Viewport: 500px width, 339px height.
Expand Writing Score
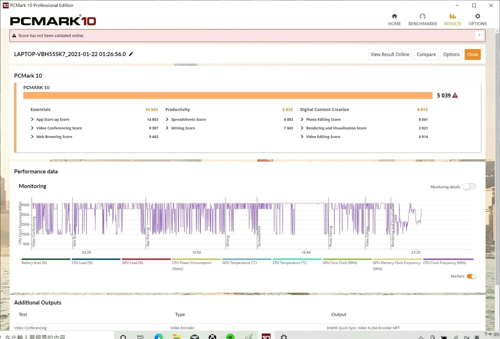[x=167, y=128]
